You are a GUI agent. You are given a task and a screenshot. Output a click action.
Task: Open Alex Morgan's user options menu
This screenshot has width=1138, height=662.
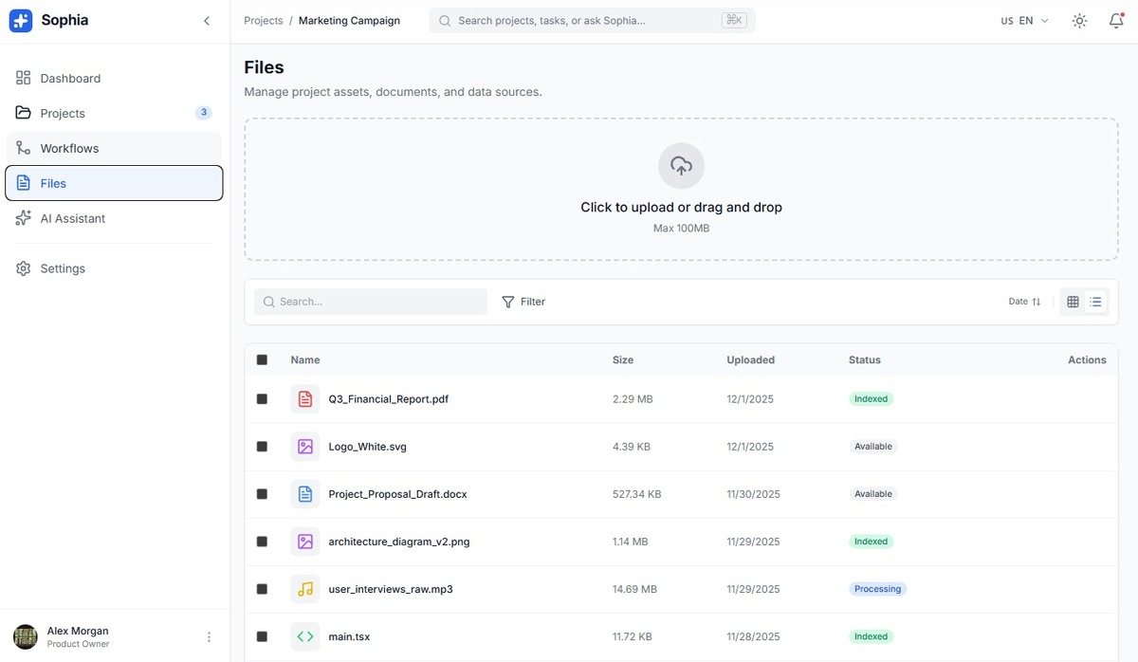coord(210,637)
